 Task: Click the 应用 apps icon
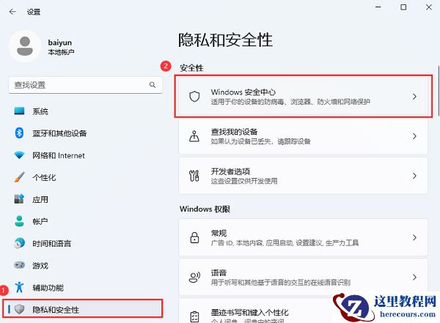(x=19, y=198)
